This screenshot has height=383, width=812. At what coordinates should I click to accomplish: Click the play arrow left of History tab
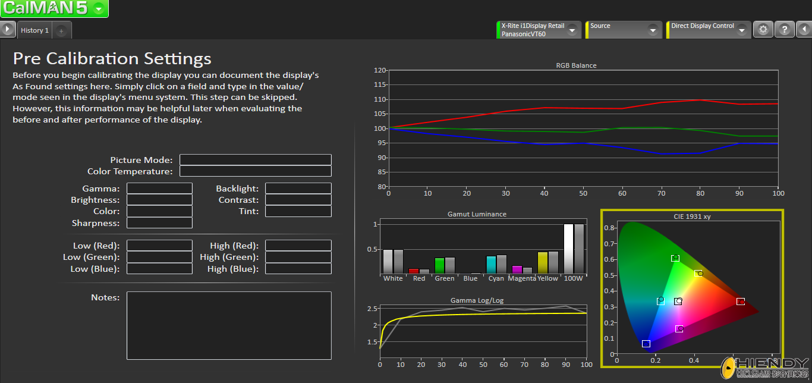(8, 29)
